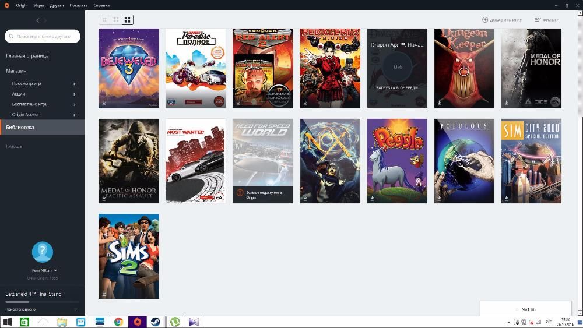Click download icon on Nox
583x328 pixels.
(x=305, y=198)
